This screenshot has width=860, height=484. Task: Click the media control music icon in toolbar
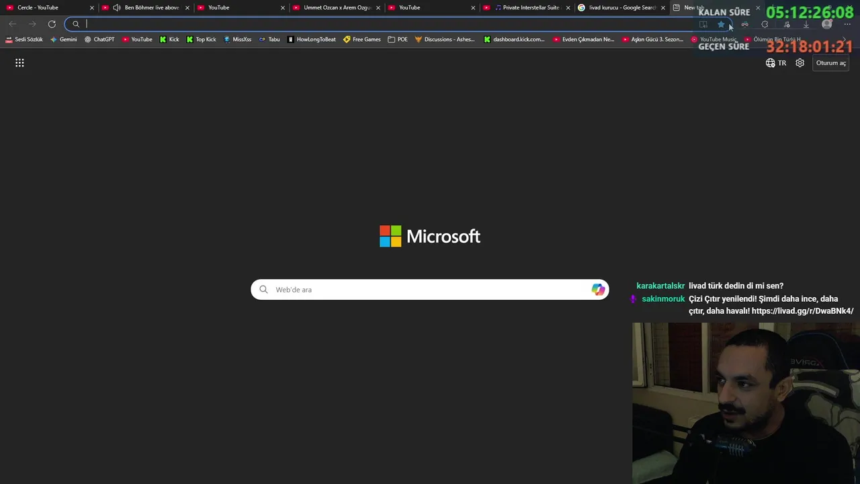(786, 24)
